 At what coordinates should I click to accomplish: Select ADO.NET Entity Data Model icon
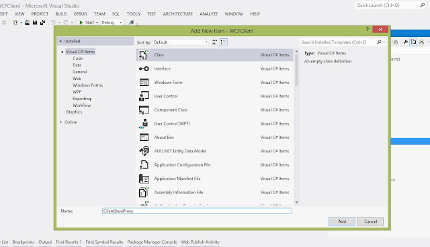tap(144, 151)
